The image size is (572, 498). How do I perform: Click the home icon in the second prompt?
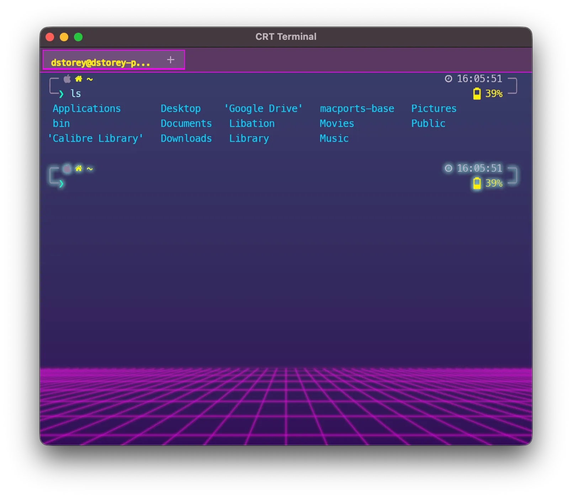click(79, 168)
